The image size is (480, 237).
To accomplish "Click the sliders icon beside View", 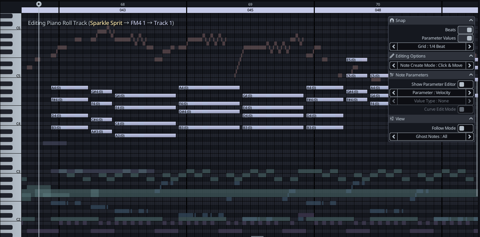I will (x=392, y=119).
